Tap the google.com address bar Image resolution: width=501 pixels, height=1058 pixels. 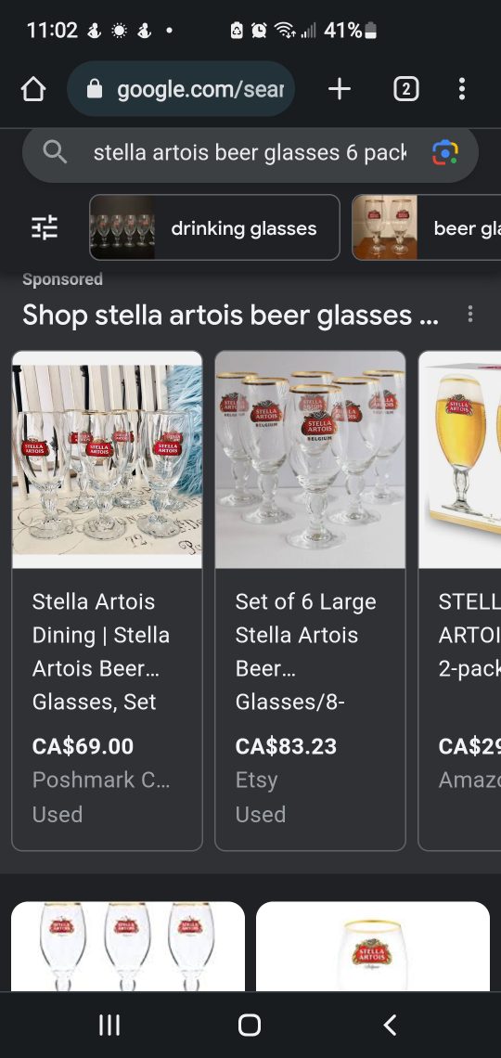[181, 89]
